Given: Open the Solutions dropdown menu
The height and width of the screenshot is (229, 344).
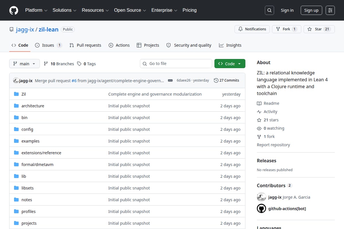Looking at the screenshot, I should pyautogui.click(x=64, y=10).
